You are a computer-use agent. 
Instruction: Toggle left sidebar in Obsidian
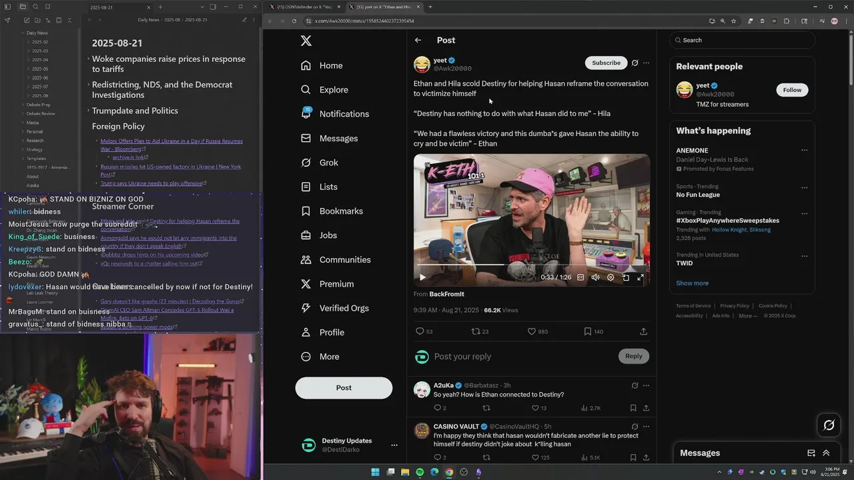(x=9, y=7)
